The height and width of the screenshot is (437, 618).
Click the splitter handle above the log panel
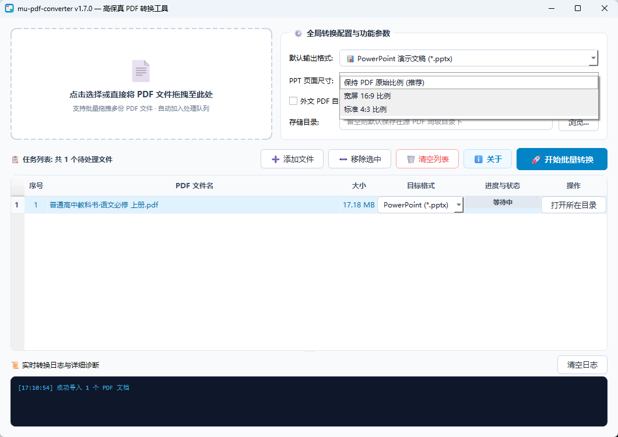click(x=309, y=351)
